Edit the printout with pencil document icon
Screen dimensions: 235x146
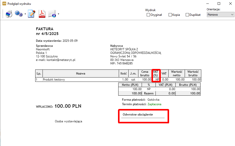(31, 14)
